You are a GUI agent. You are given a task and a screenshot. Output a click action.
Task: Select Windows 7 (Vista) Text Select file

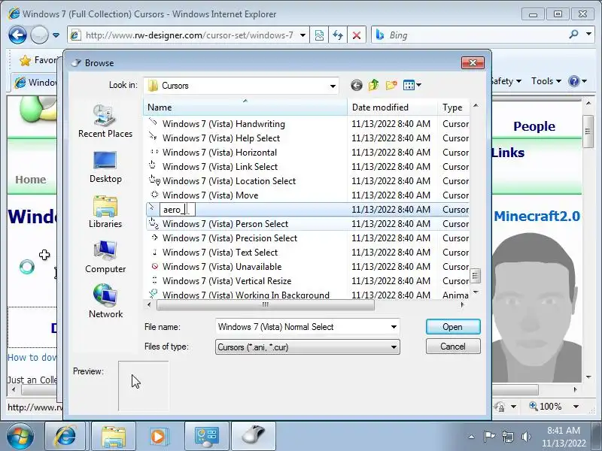tap(220, 253)
